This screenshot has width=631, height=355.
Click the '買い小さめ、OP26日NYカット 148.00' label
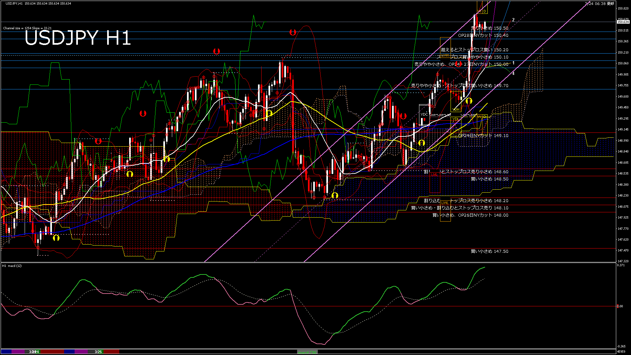470,215
